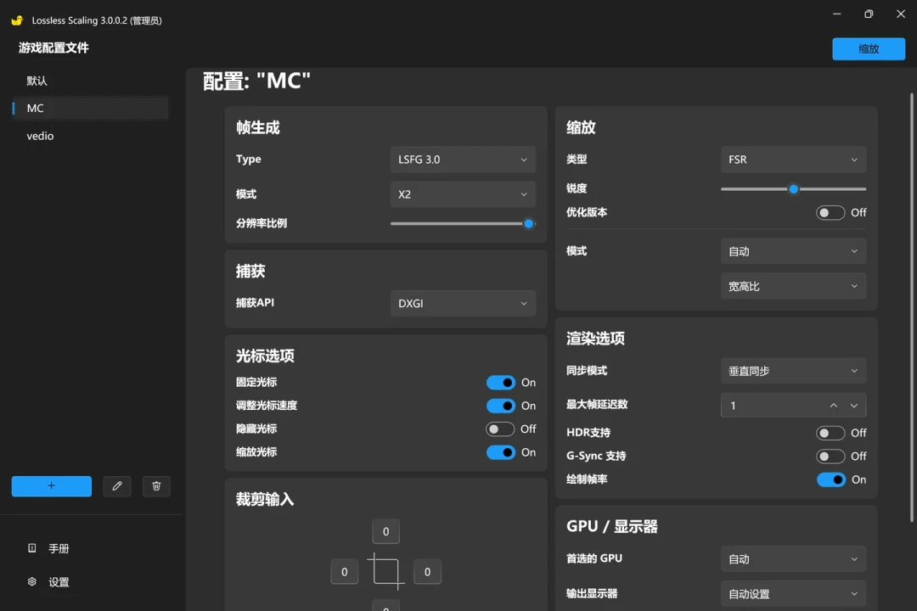Maximize the Lossless Scaling window
This screenshot has width=917, height=611.
pyautogui.click(x=869, y=14)
